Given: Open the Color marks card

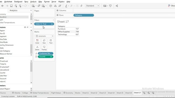Looking at the screenshot, I should pyautogui.click(x=37, y=41).
